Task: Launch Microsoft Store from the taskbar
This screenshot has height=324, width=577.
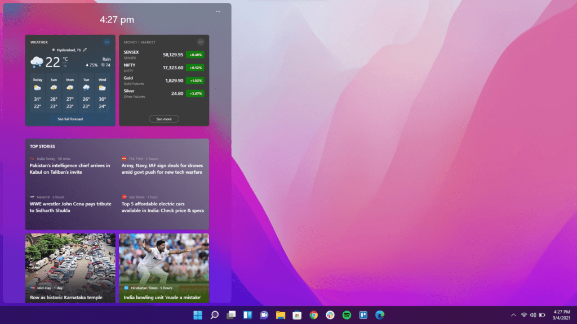Action: pyautogui.click(x=297, y=315)
